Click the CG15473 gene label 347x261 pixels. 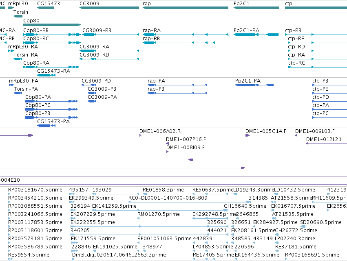coord(49,4)
